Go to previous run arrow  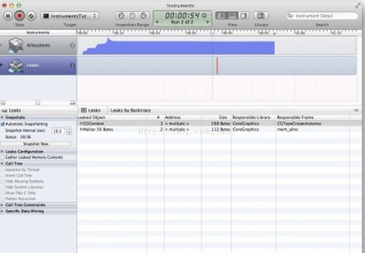coord(156,22)
